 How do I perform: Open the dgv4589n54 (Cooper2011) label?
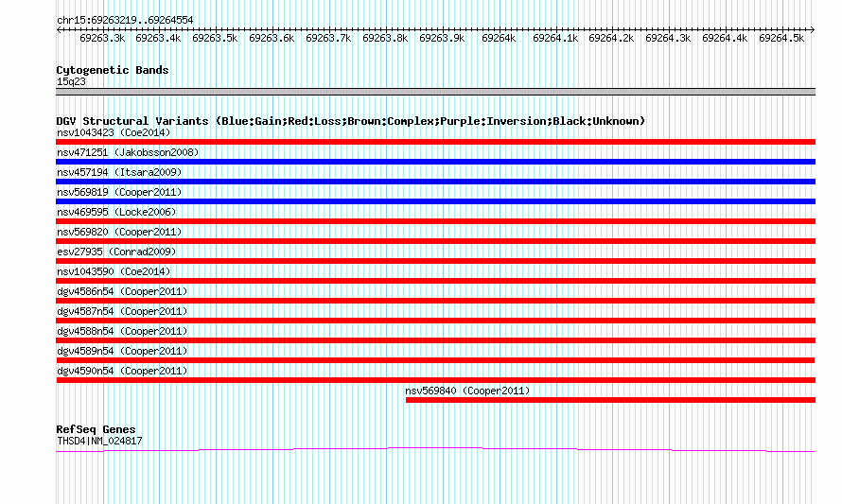click(x=122, y=351)
